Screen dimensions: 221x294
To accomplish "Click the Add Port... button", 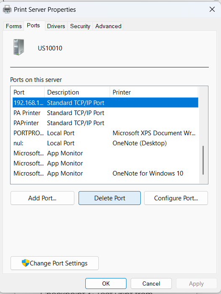I will (x=42, y=198).
